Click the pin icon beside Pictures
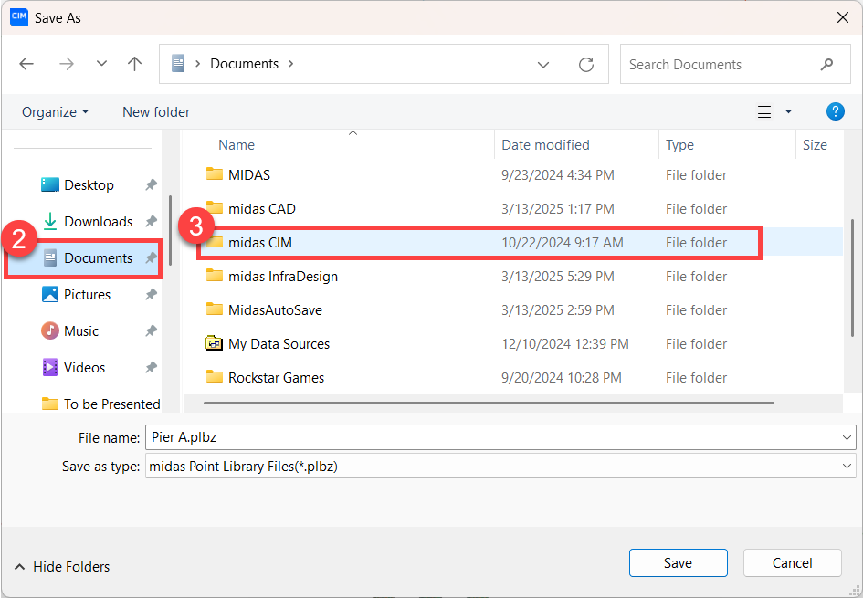This screenshot has height=598, width=863. (151, 295)
